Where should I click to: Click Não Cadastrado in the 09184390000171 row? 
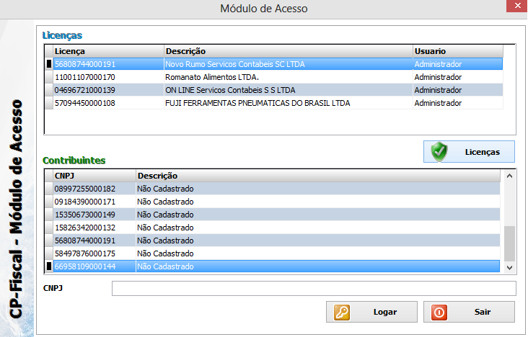coord(165,202)
